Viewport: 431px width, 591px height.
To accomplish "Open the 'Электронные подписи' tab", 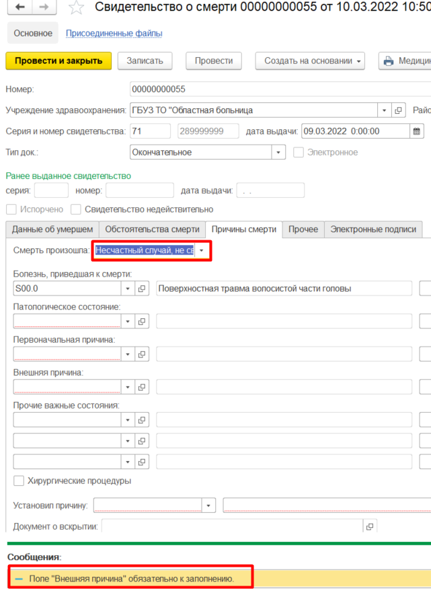I will coord(373,230).
